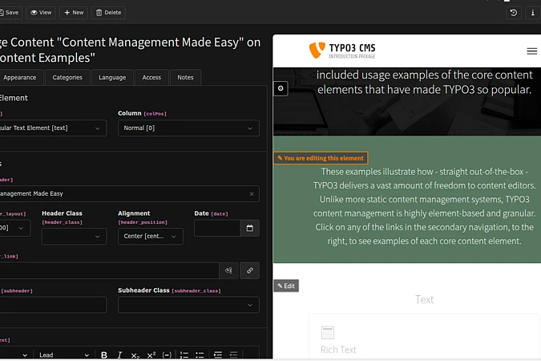This screenshot has height=361, width=541.
Task: Open the hamburger menu in the preview
Action: pyautogui.click(x=532, y=51)
